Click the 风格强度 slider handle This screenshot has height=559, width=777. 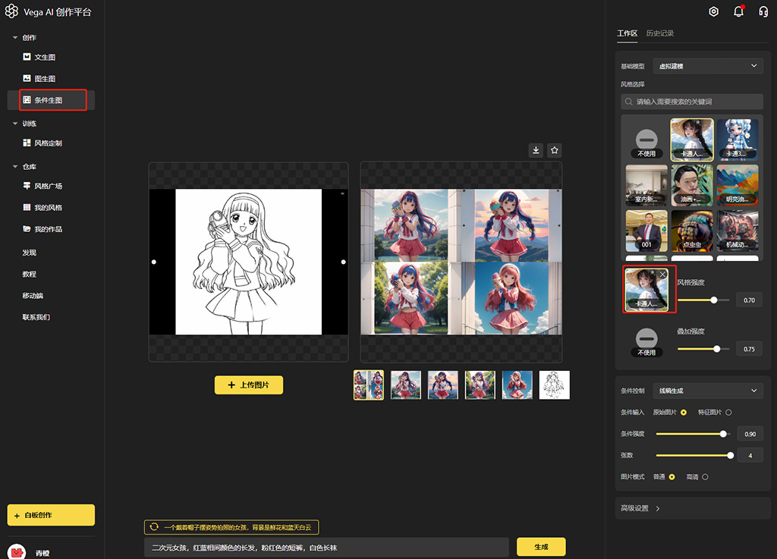click(x=714, y=300)
